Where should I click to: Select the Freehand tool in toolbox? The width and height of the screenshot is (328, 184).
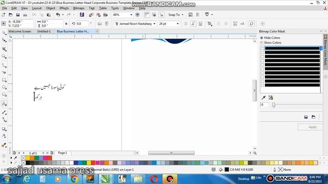click(x=4, y=65)
